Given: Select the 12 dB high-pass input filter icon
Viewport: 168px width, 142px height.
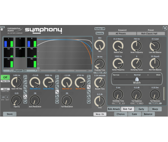Looking at the screenshot, I should coord(25,77).
